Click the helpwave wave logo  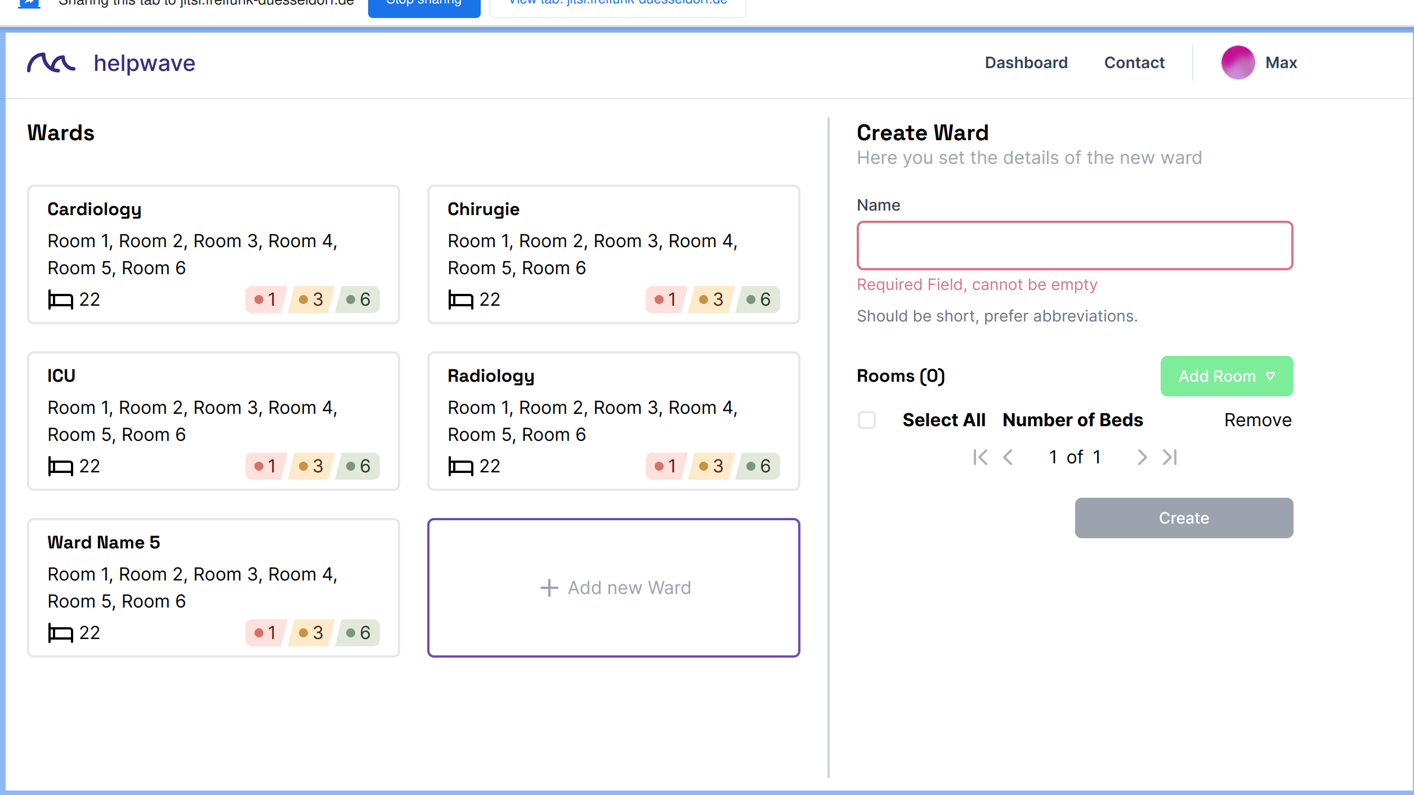[x=52, y=62]
